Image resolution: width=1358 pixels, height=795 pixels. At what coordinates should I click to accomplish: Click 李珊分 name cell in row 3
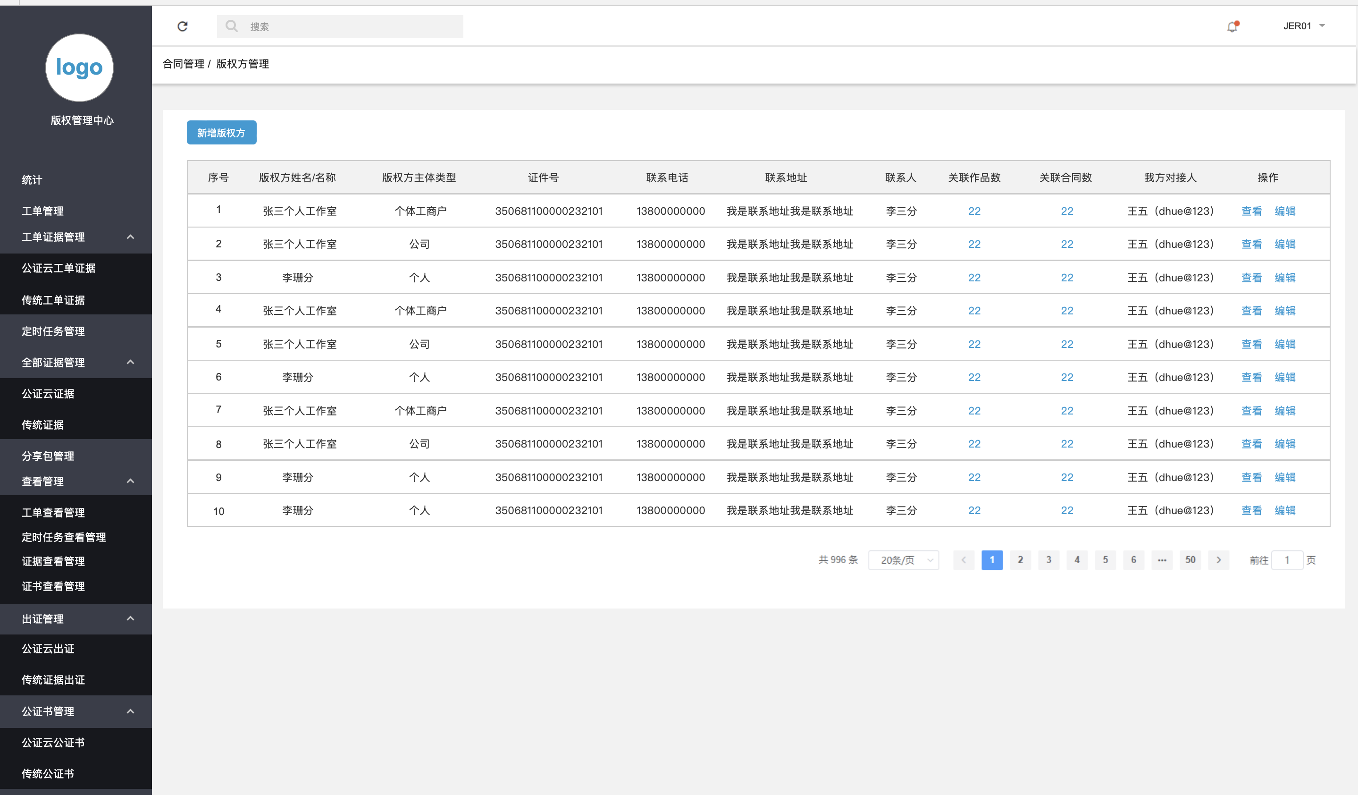click(x=297, y=278)
